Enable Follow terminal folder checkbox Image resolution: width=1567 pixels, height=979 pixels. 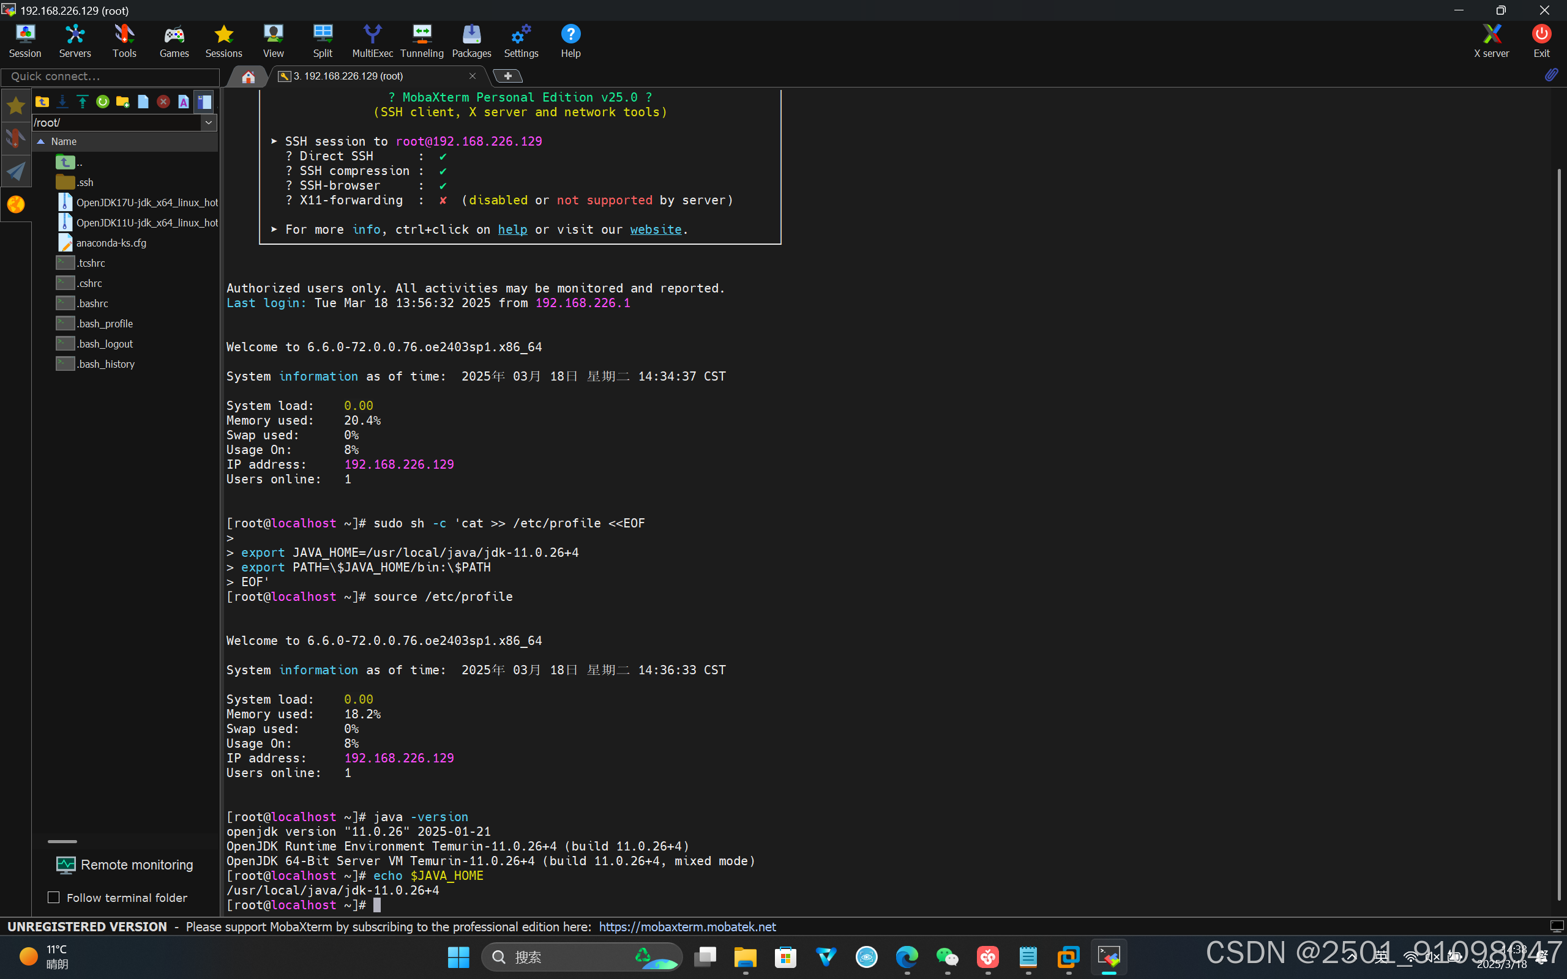point(54,898)
